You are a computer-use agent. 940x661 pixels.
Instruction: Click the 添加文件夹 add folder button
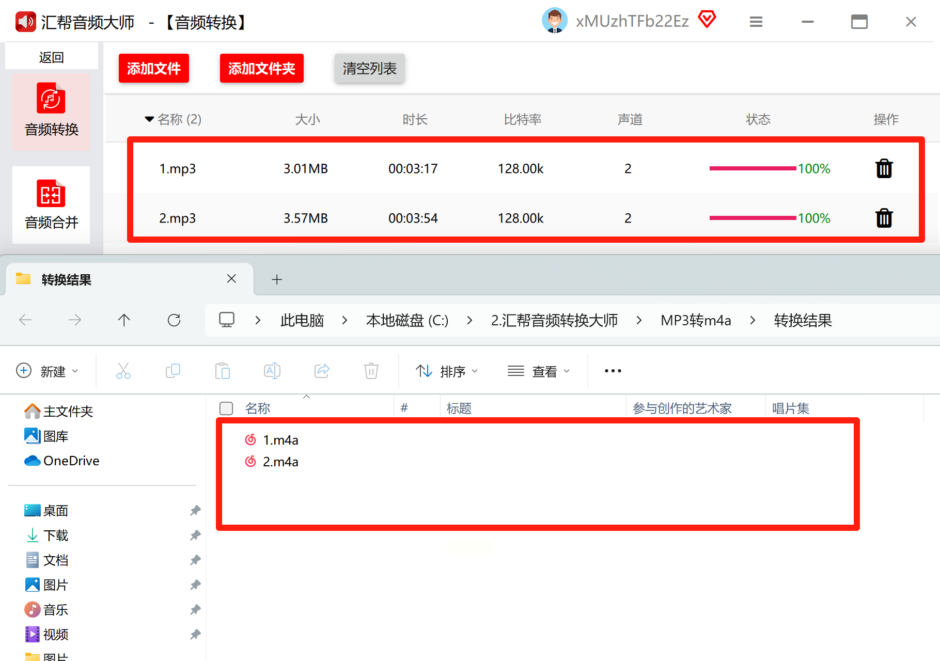point(262,68)
